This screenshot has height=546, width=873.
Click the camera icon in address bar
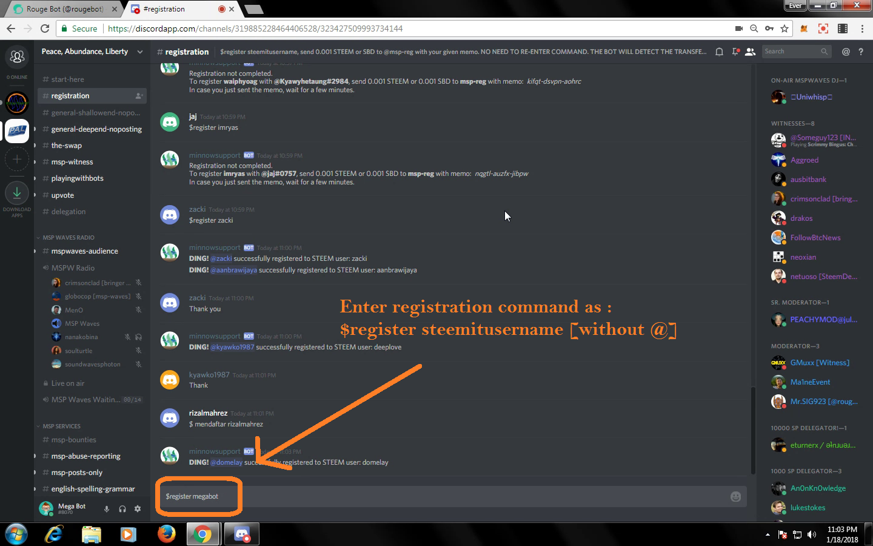[x=739, y=29]
